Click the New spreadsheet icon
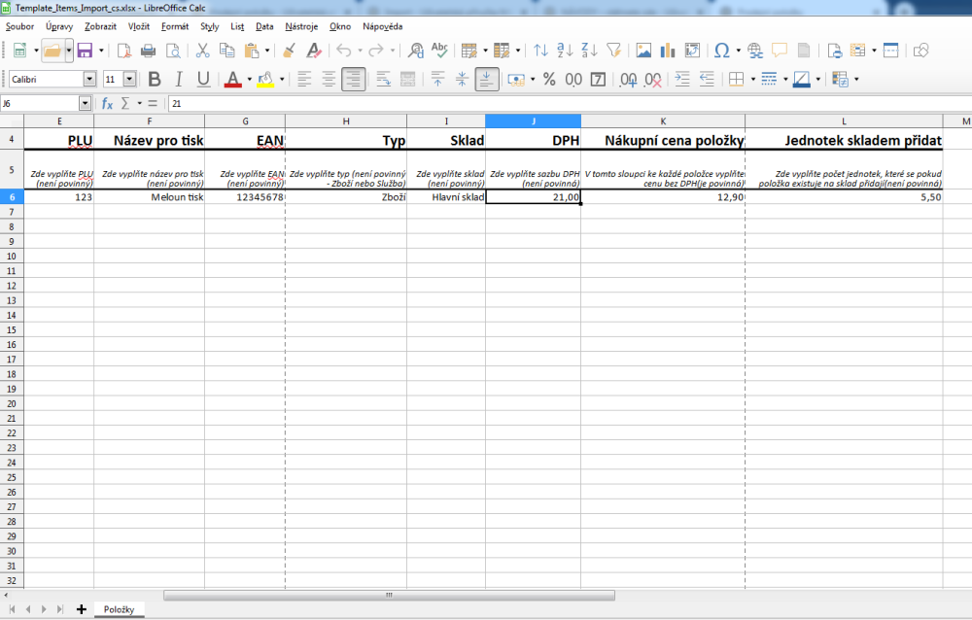The width and height of the screenshot is (972, 620). 19,51
